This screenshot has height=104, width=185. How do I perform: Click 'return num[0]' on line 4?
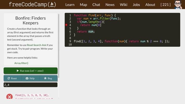point(90,25)
